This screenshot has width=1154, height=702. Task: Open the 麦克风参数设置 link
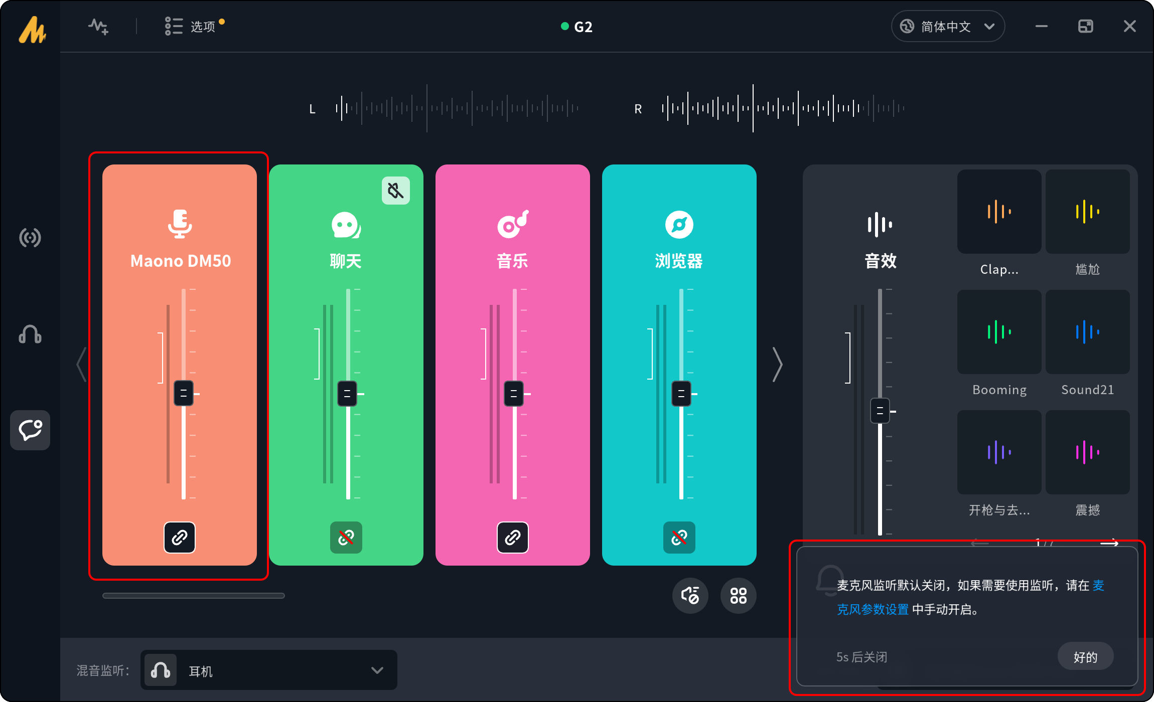873,610
